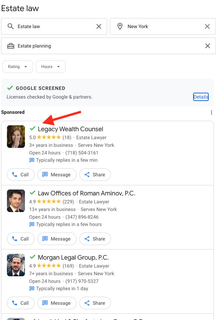The image size is (216, 320).
Task: Share Law Offices of Roman Aminov listing
Action: click(x=95, y=239)
